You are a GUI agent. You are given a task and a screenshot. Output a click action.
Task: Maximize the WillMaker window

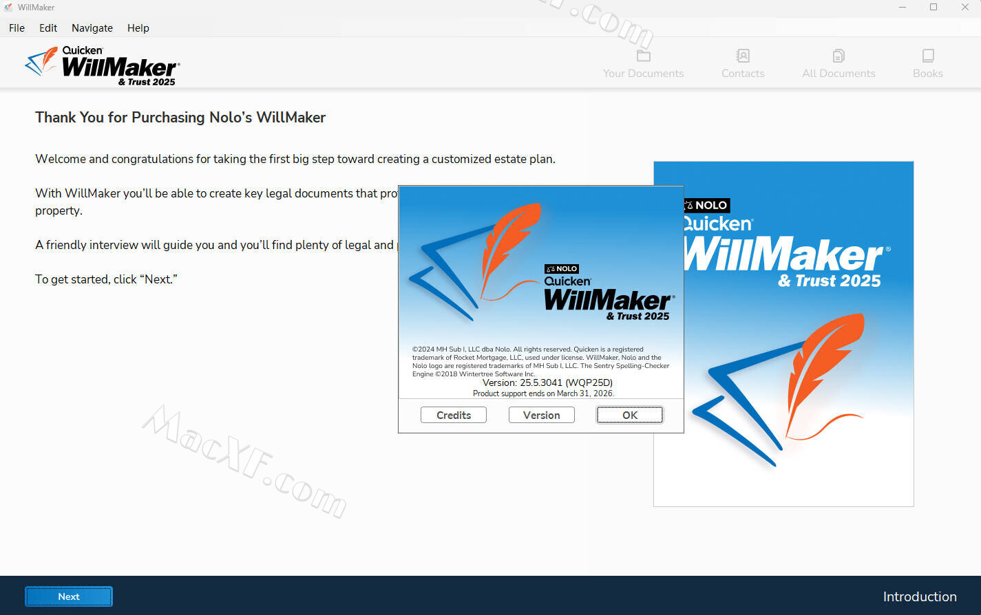pos(933,8)
